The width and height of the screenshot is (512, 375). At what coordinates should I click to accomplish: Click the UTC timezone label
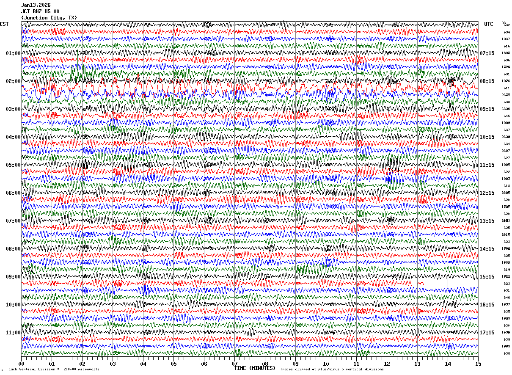[x=489, y=24]
